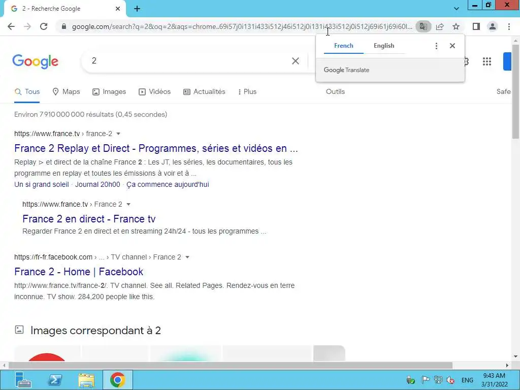Screen dimensions: 520x390
Task: Expand the Plus menu
Action: (x=247, y=92)
